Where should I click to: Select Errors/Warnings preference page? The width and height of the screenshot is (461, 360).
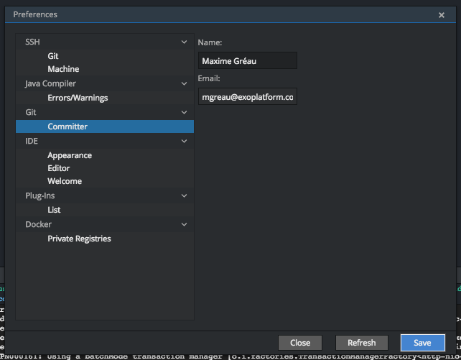point(105,98)
